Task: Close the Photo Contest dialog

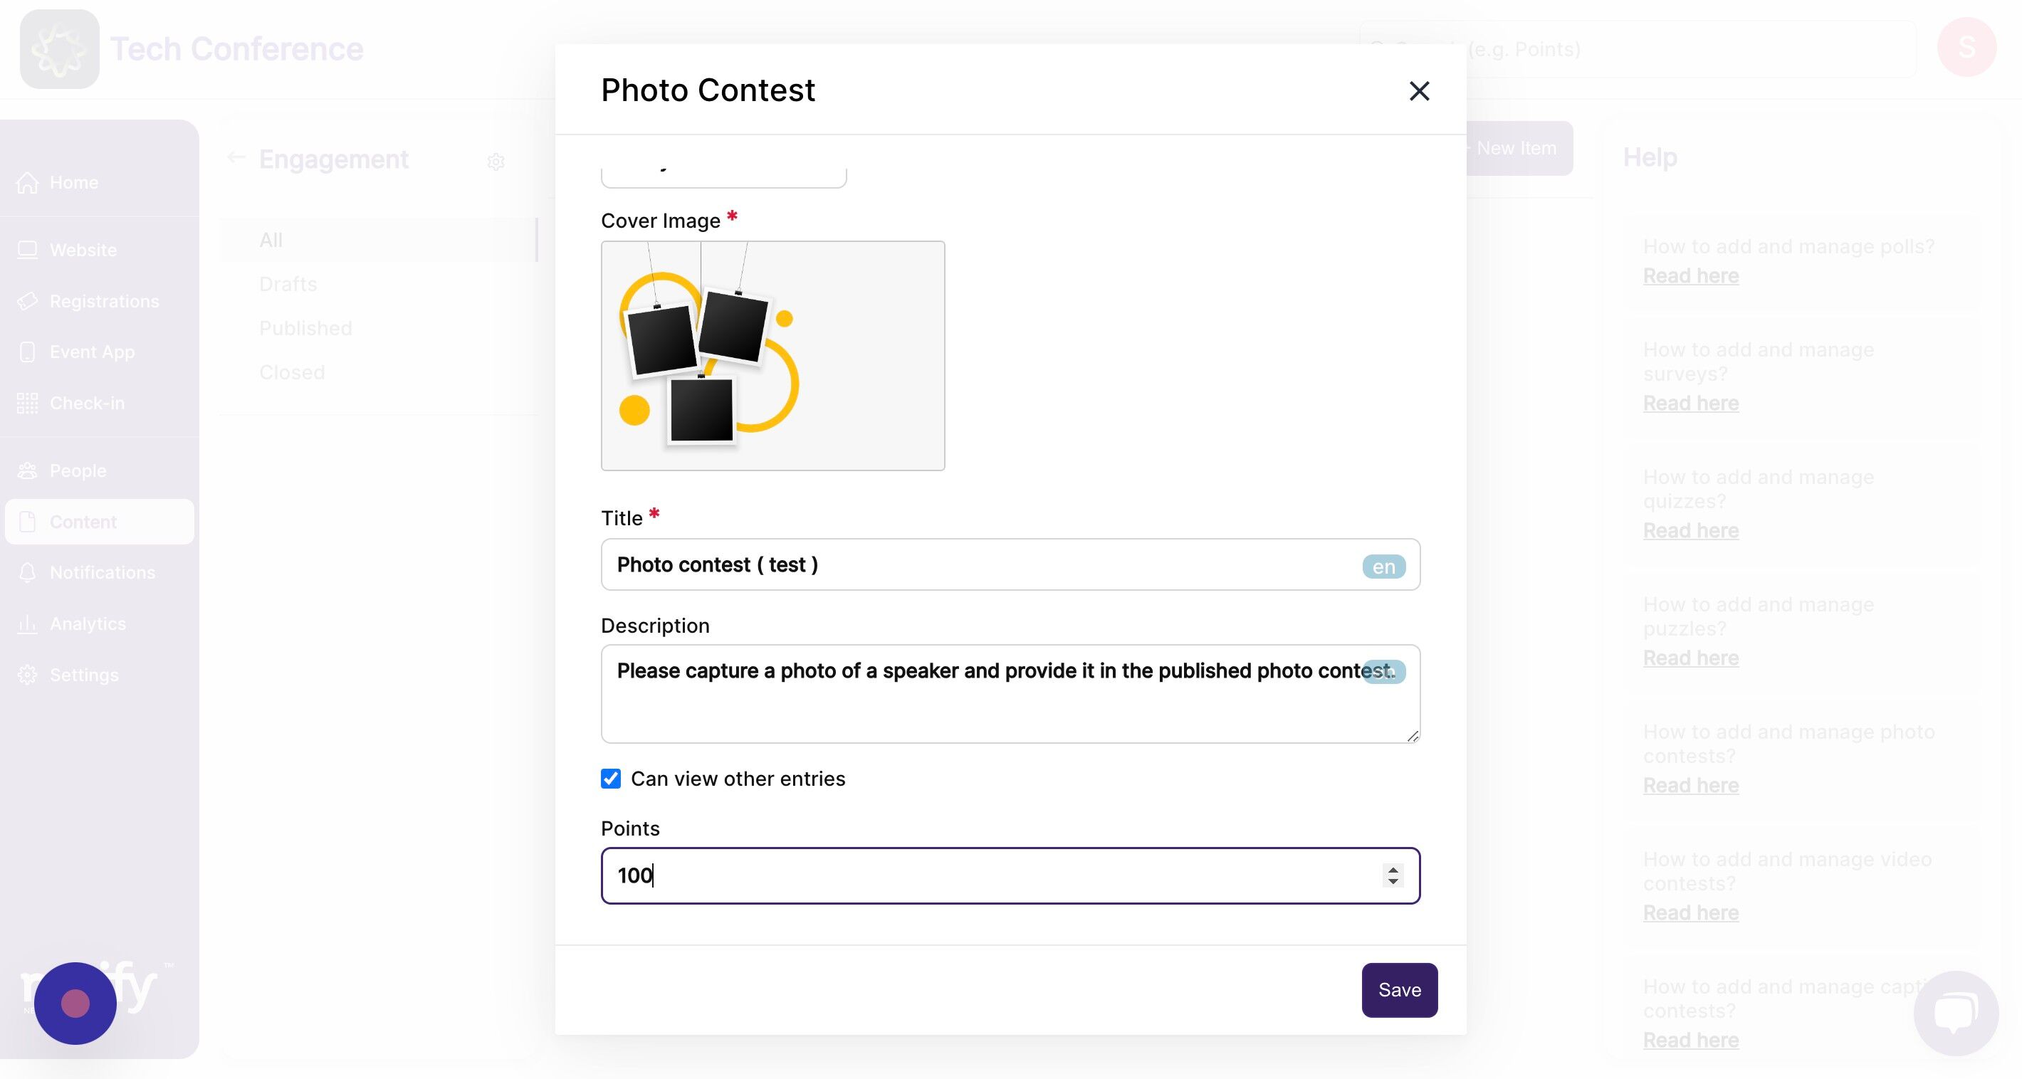Action: pyautogui.click(x=1418, y=91)
